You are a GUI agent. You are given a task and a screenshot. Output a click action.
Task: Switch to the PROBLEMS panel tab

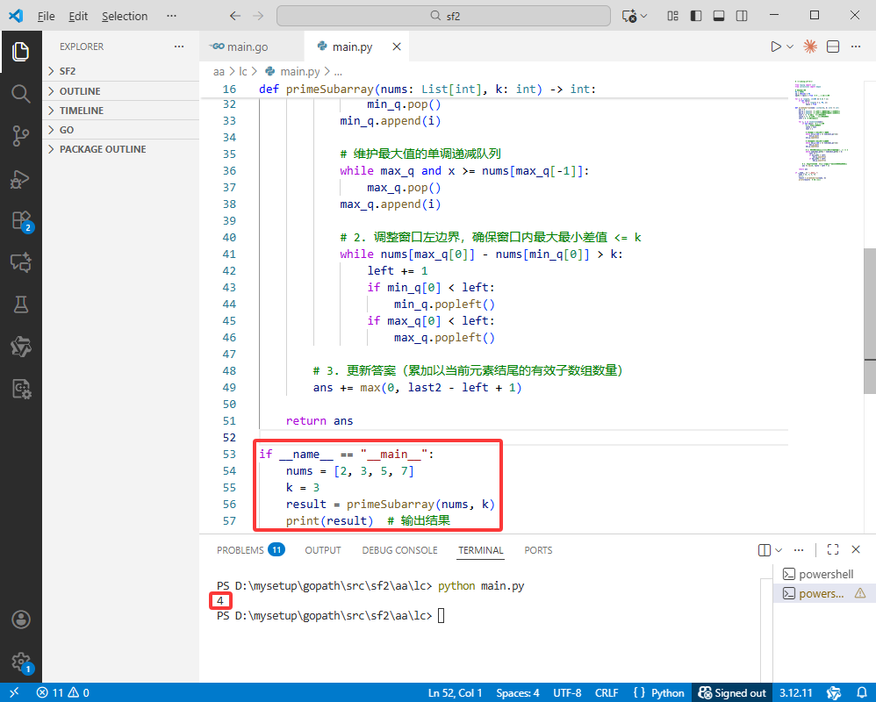point(250,550)
